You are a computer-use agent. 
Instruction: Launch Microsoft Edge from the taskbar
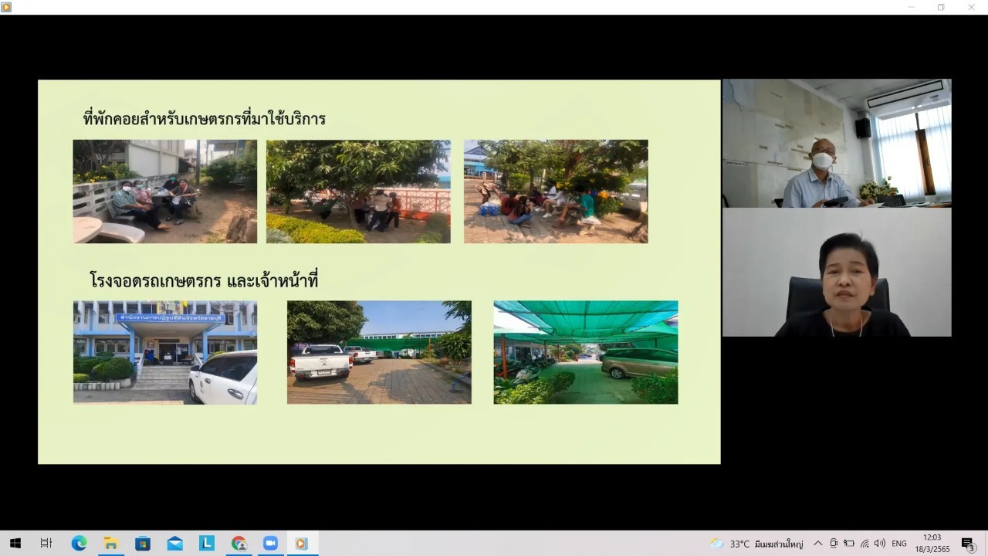pos(79,544)
